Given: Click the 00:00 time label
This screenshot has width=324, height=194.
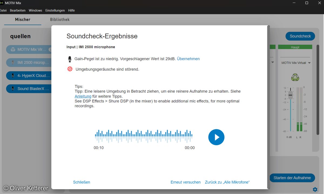Looking at the screenshot, I should coord(190,148).
